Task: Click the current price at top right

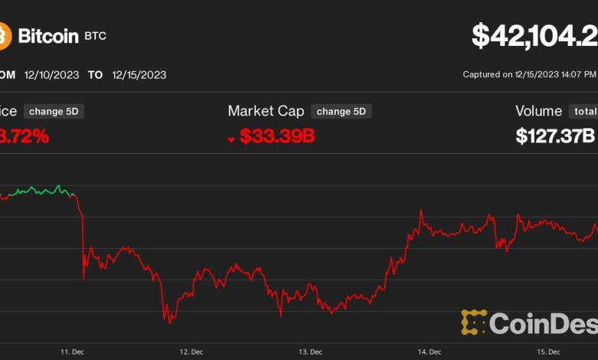Action: (x=534, y=36)
